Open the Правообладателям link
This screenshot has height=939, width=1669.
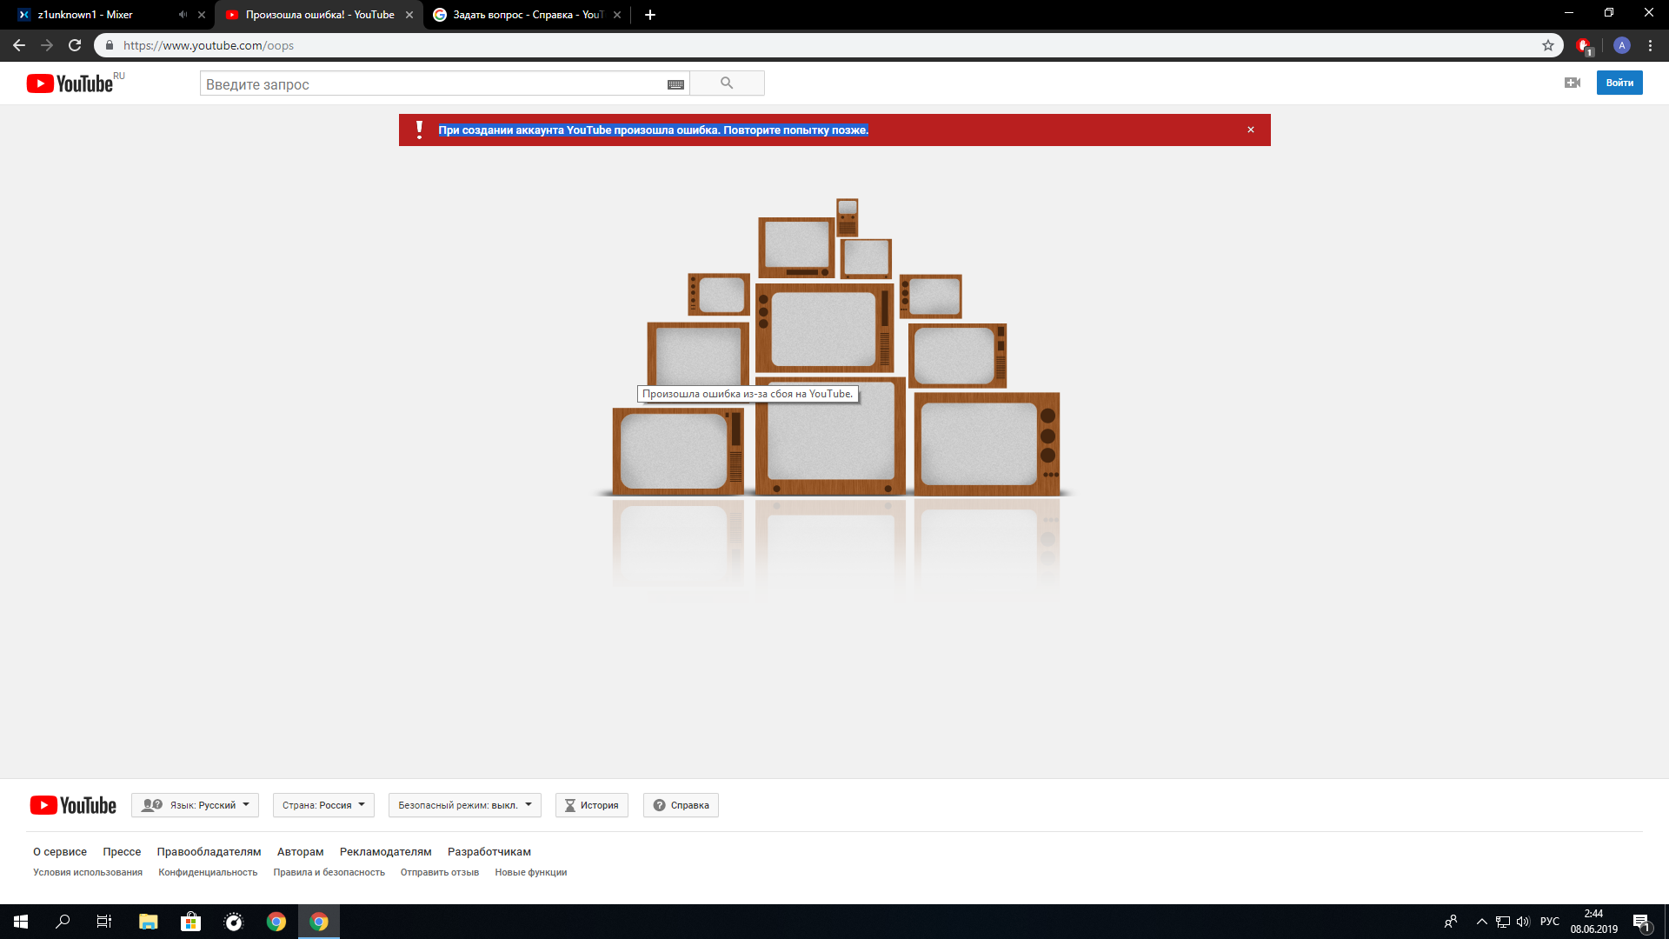pos(209,852)
